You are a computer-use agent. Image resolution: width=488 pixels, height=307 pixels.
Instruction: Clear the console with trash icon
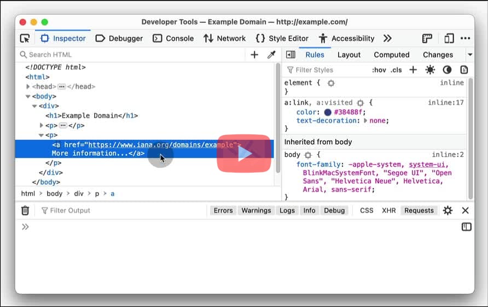click(25, 210)
